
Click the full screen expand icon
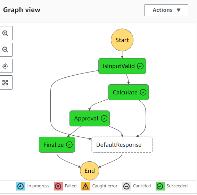(5, 83)
